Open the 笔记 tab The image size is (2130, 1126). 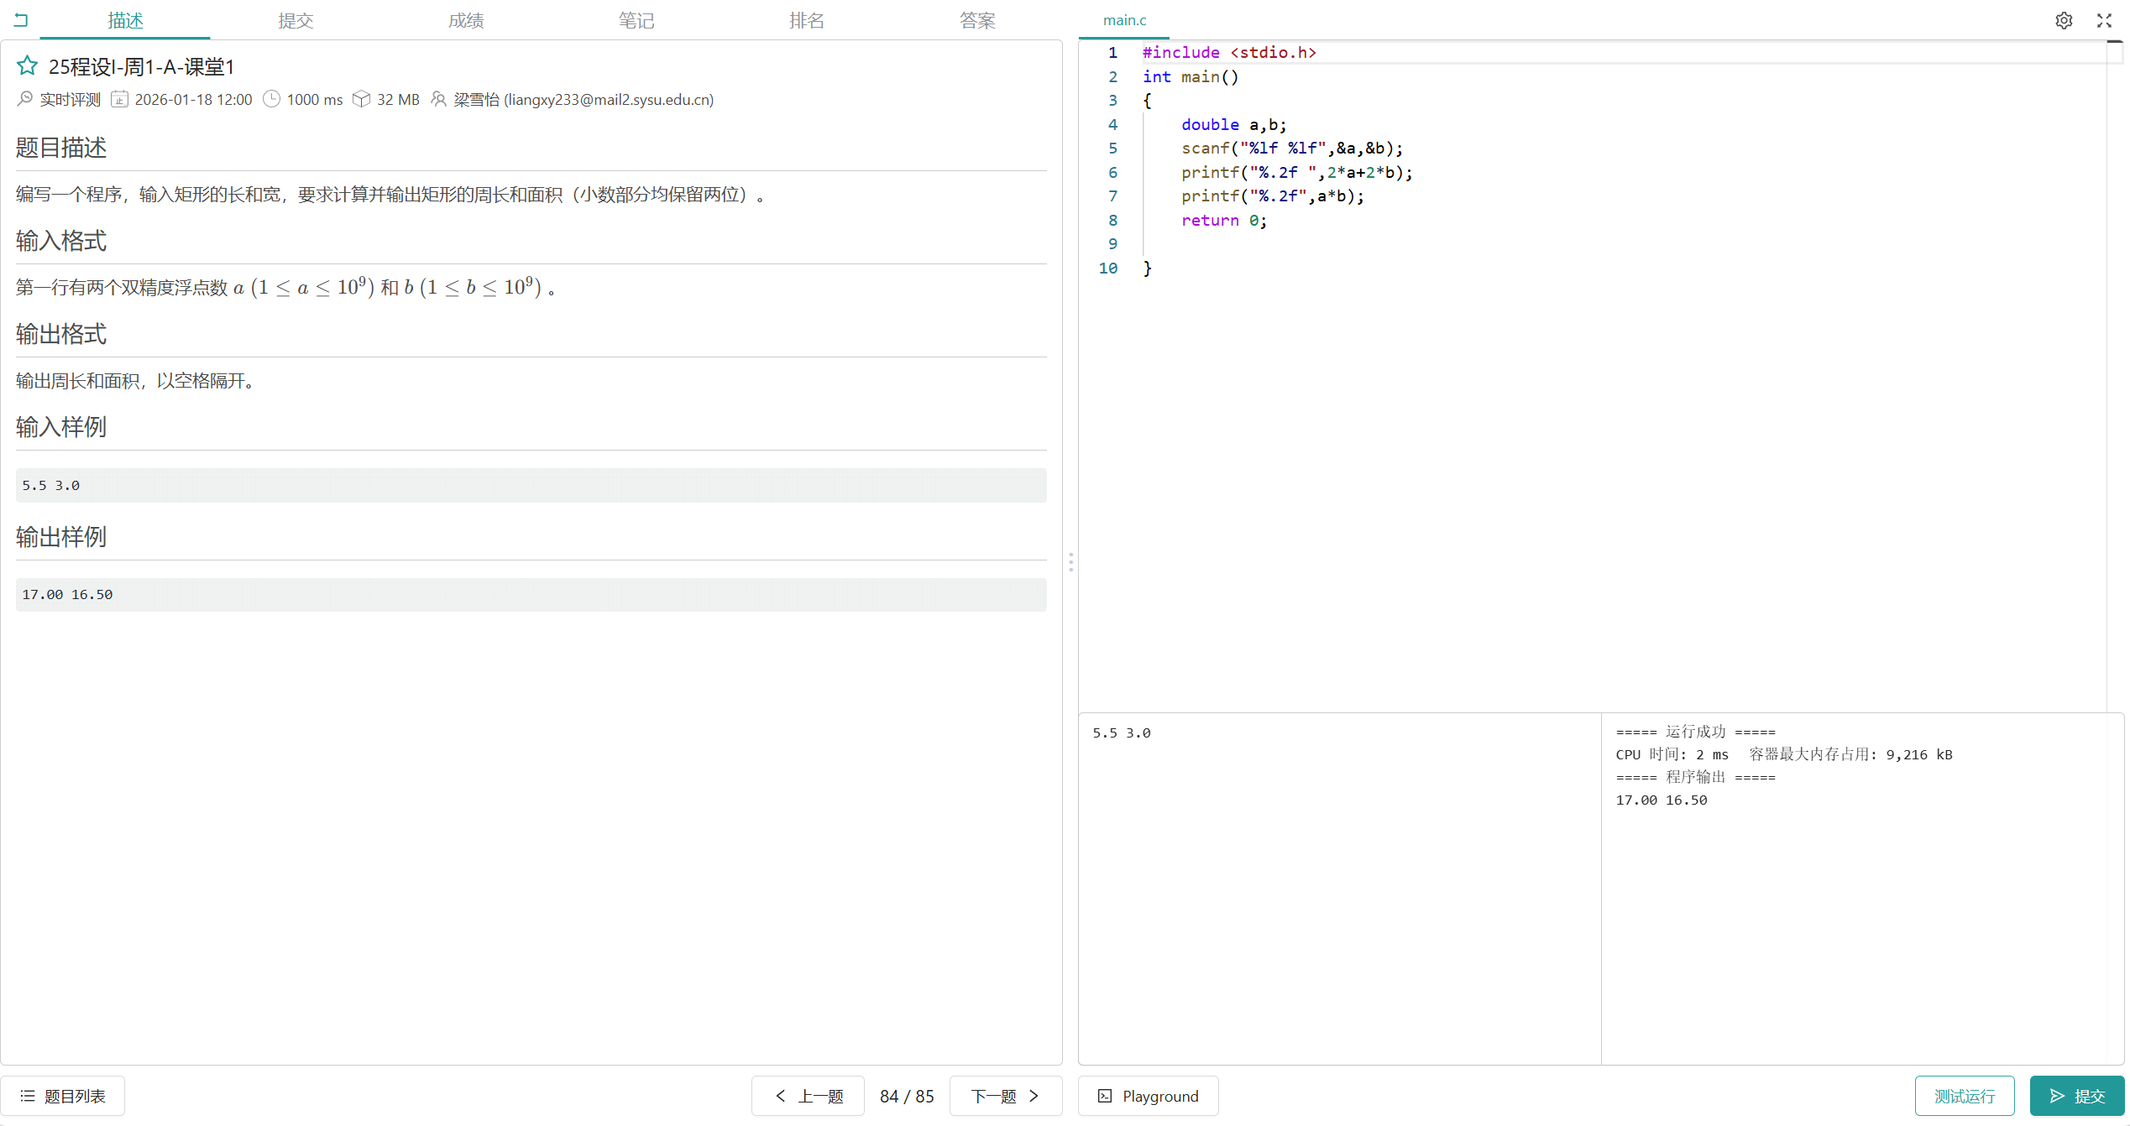[636, 20]
